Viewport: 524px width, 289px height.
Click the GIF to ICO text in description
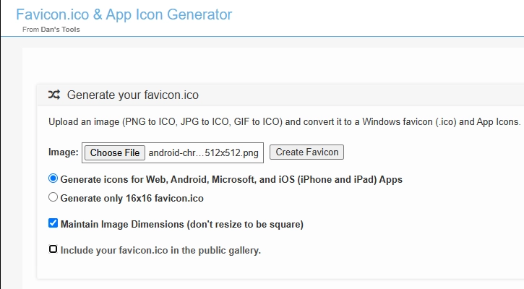[x=257, y=122]
